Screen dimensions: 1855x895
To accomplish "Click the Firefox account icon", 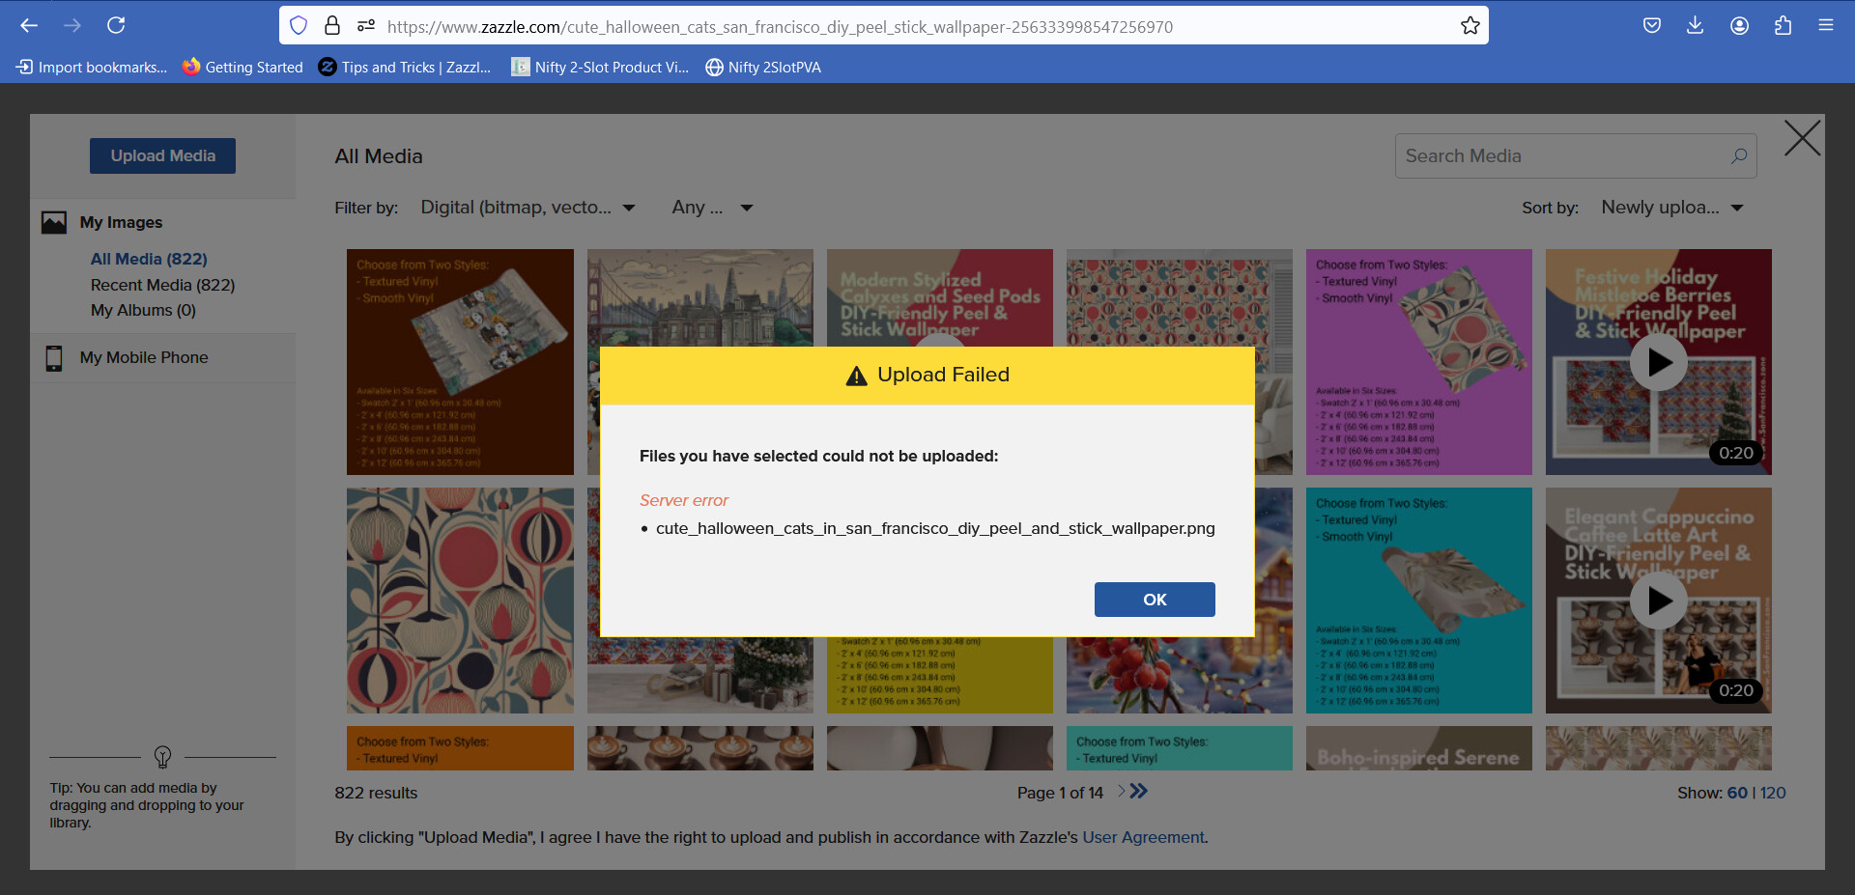I will 1739,26.
